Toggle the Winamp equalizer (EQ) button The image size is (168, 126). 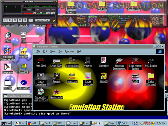[48, 13]
